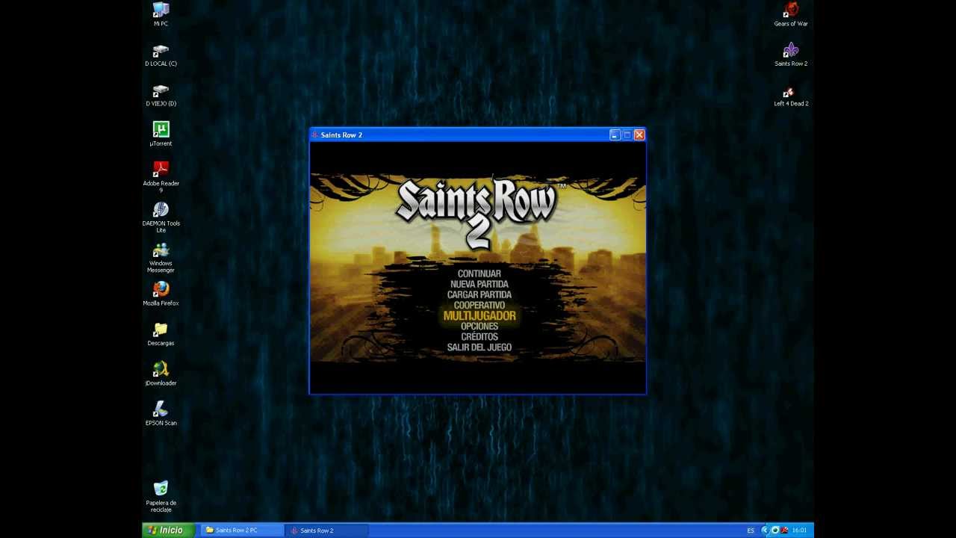Click the ES language indicator

tap(751, 531)
